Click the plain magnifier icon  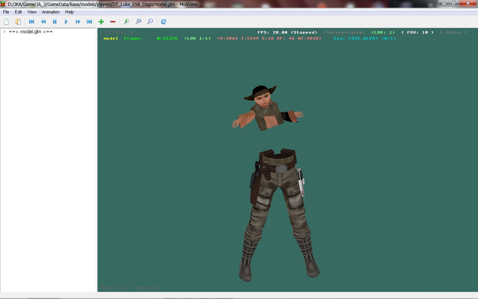(150, 22)
